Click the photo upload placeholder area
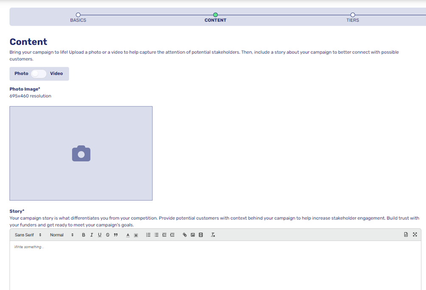426x290 pixels. tap(81, 153)
